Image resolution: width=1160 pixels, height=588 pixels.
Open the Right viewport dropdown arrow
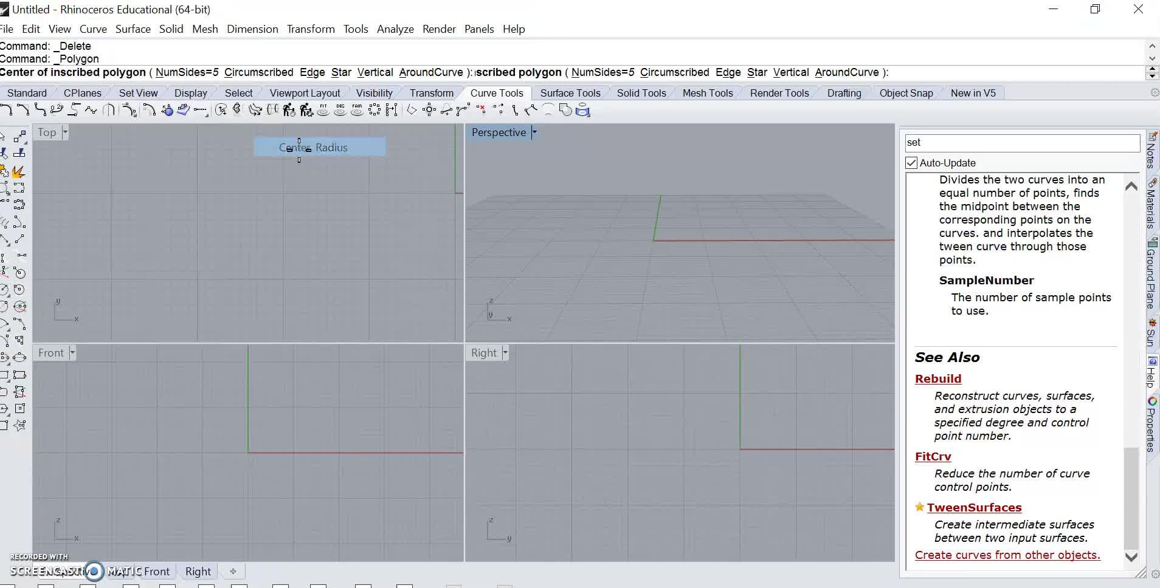click(x=505, y=353)
